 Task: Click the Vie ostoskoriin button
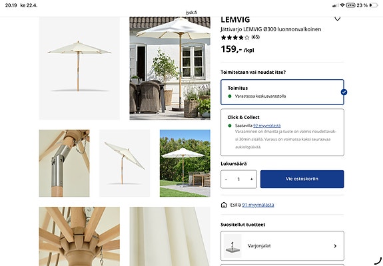(302, 179)
